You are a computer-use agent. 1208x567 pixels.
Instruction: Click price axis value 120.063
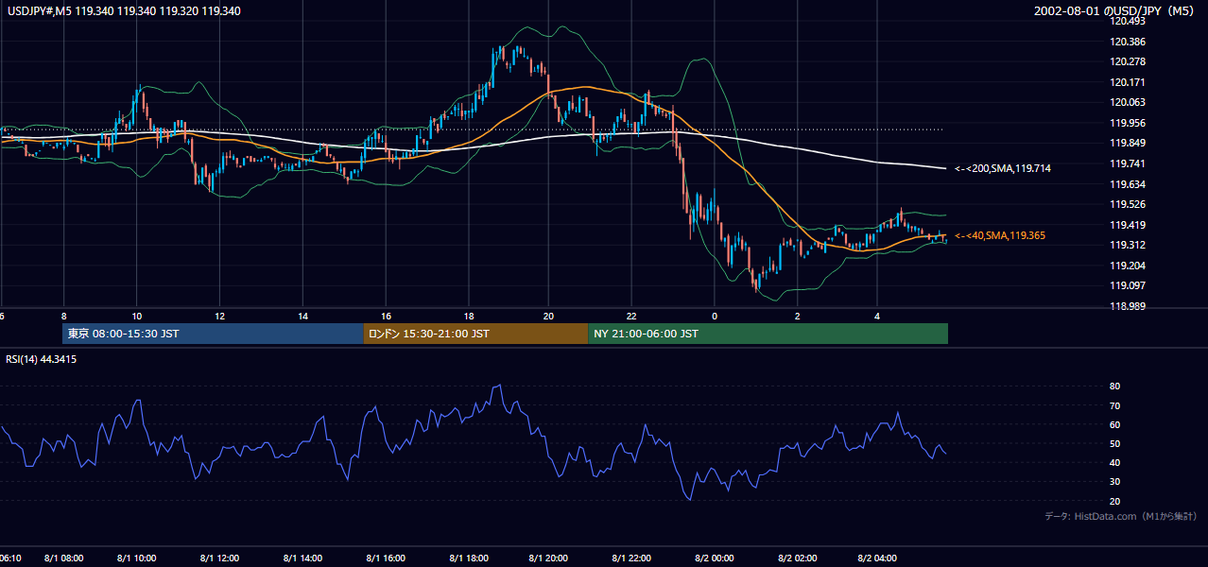tap(1130, 102)
